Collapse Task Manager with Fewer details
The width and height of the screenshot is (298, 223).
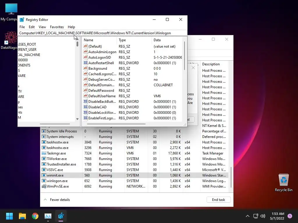[57, 200]
